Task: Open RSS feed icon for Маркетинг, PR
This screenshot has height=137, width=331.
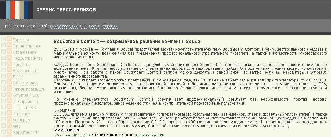Action: [x=9, y=131]
